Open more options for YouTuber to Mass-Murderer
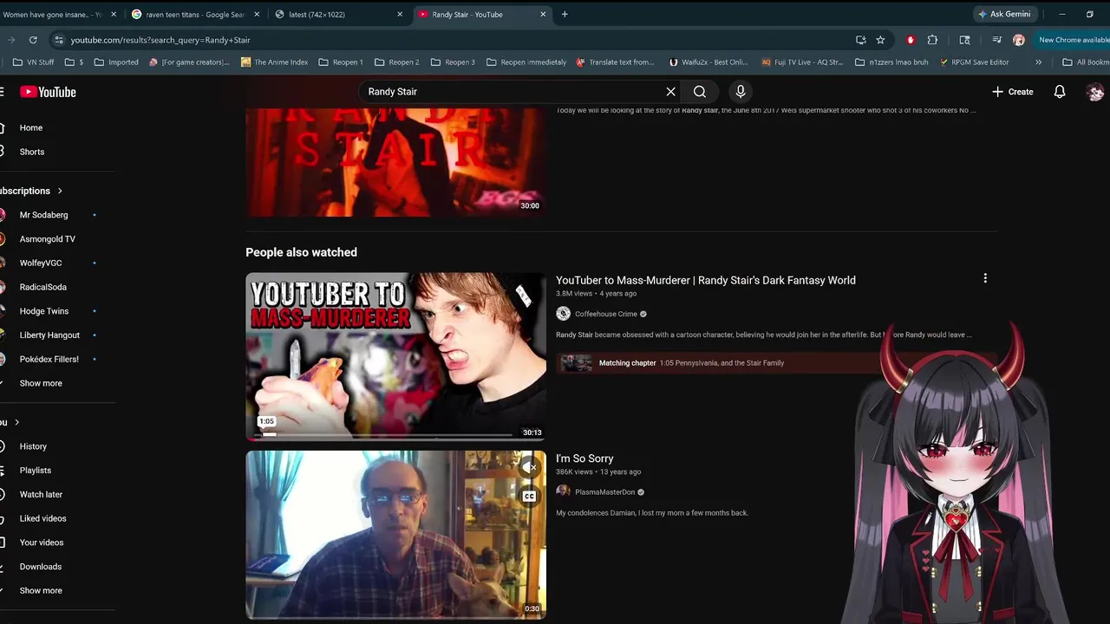Screen dimensions: 1110x624 click(985, 278)
